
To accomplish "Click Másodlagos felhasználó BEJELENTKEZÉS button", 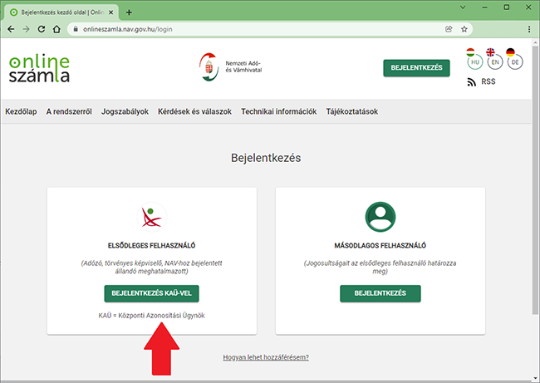I will tap(380, 293).
